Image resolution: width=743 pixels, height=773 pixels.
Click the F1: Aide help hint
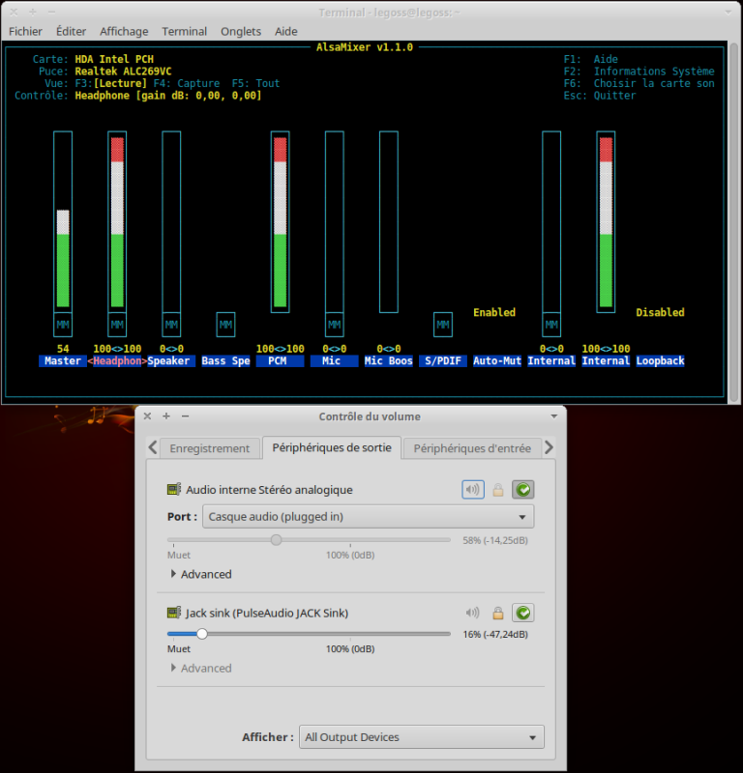coord(591,59)
